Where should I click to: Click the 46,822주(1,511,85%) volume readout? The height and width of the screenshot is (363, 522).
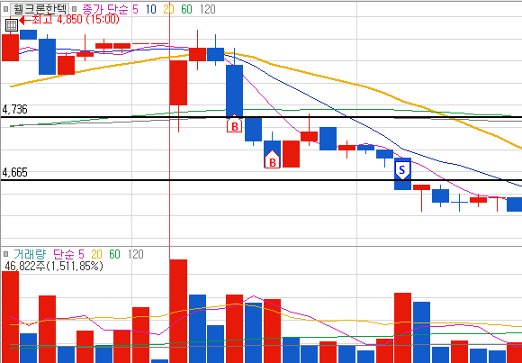[54, 267]
